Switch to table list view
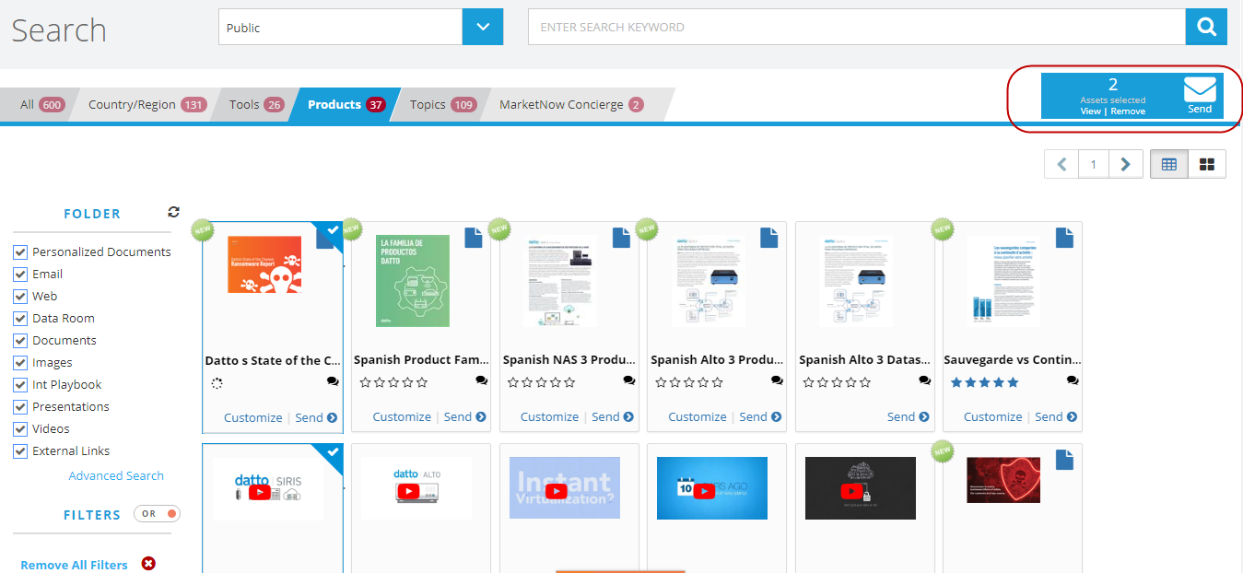1243x573 pixels. (1169, 164)
